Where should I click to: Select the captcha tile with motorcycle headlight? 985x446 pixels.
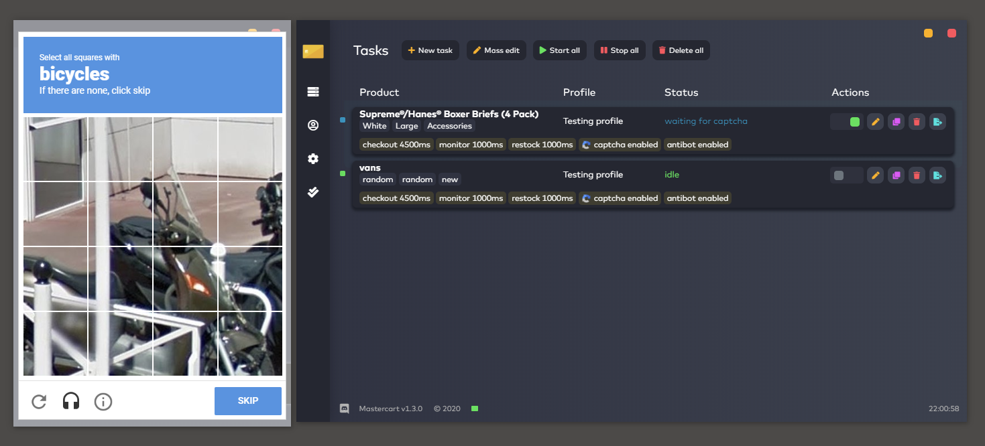(185, 279)
